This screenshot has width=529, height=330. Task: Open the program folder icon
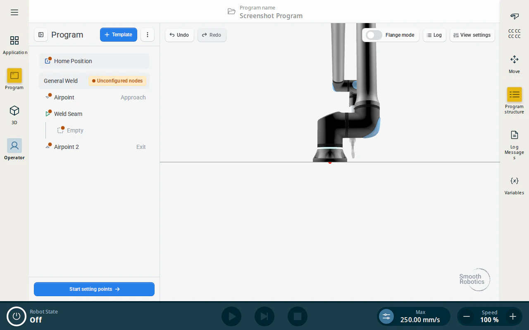[x=231, y=12]
